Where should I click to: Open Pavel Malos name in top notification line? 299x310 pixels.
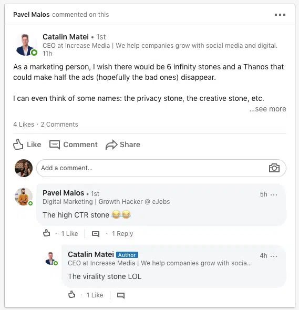[x=32, y=15]
